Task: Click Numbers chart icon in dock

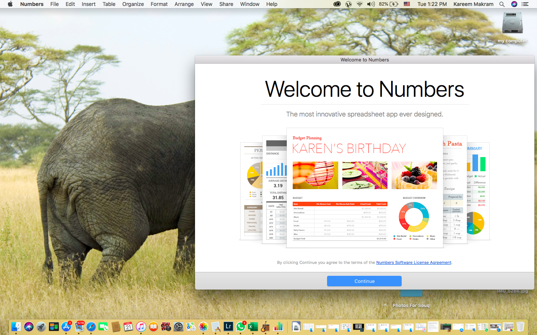Action: [x=278, y=326]
